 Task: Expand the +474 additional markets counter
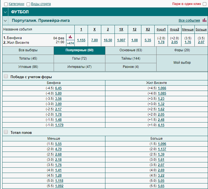point(71,43)
